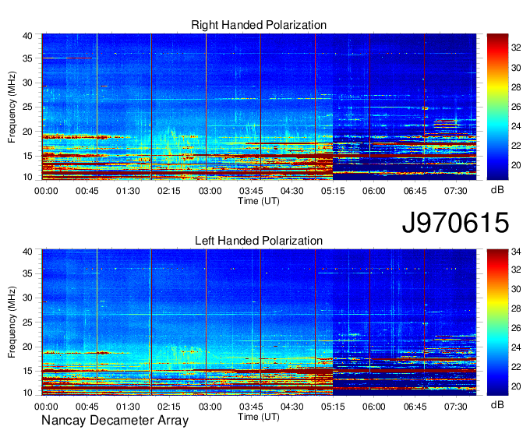Viewport: 530px width, 430px height.
Task: Click "Frequency (MHz)" axis label of Right Handed plot
Action: coord(12,107)
